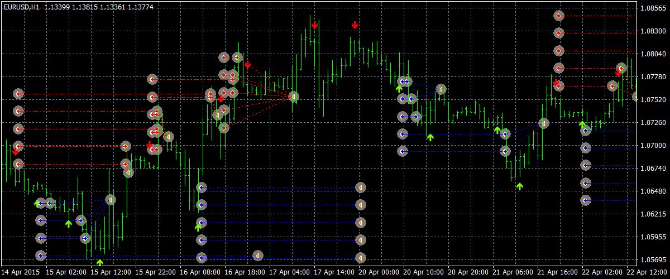Viewport: 670px width, 279px height.
Task: Select close marker at chart's right edge near 1.07520
Action: point(636,96)
